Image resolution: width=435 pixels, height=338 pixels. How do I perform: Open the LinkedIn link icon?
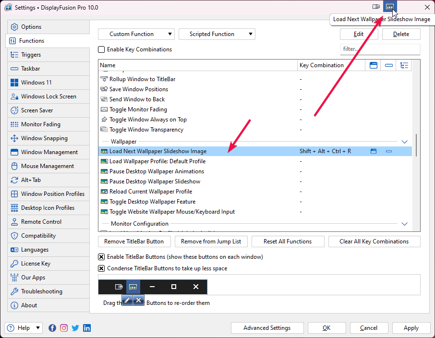coord(87,328)
